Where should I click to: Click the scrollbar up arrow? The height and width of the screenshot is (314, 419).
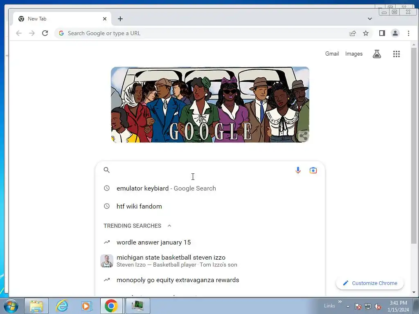[414, 45]
